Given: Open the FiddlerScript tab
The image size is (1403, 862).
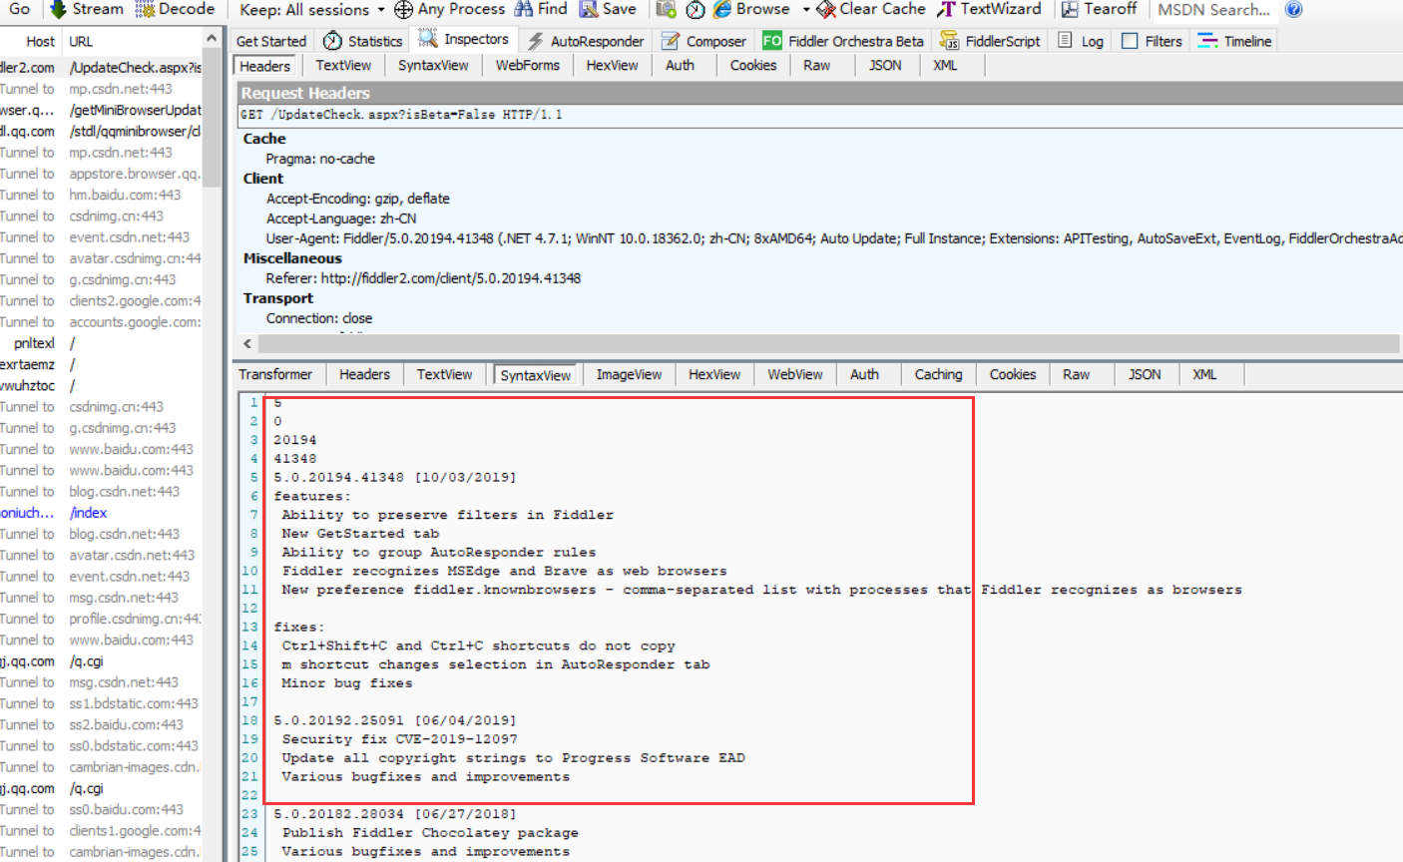Looking at the screenshot, I should (x=990, y=41).
